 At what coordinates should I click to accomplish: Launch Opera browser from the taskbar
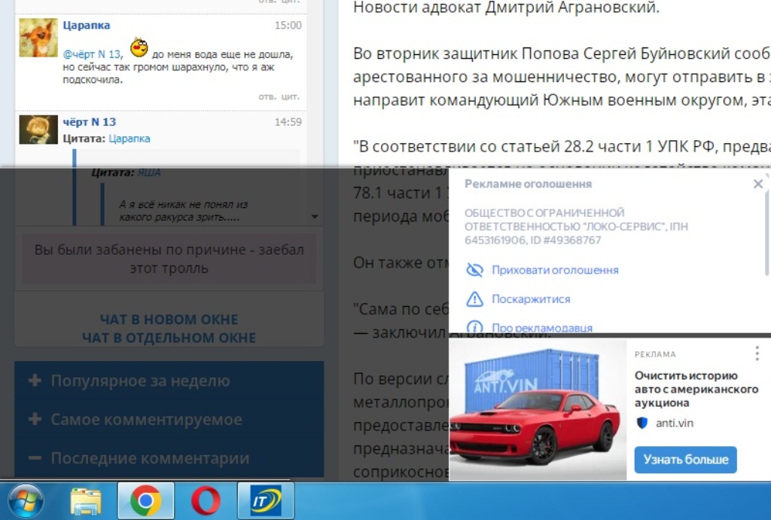click(206, 501)
